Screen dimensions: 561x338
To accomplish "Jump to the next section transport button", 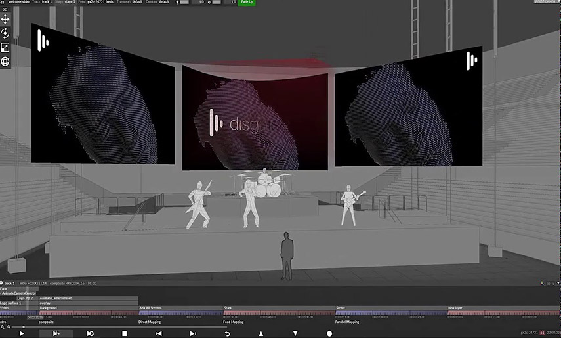I will pos(193,333).
